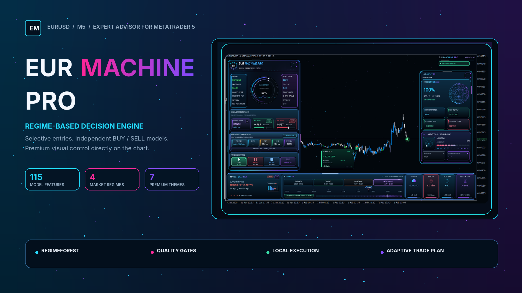
Task: Select the Sydney session tab
Action: point(298,182)
